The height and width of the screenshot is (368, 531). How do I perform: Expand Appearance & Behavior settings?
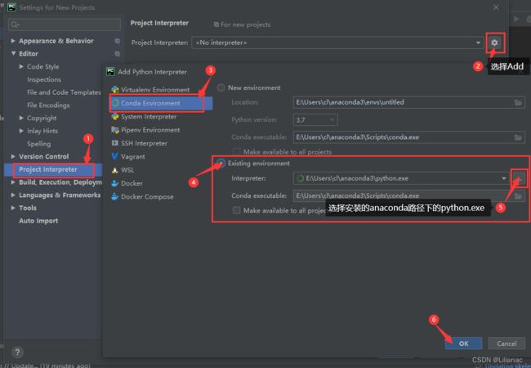(13, 41)
